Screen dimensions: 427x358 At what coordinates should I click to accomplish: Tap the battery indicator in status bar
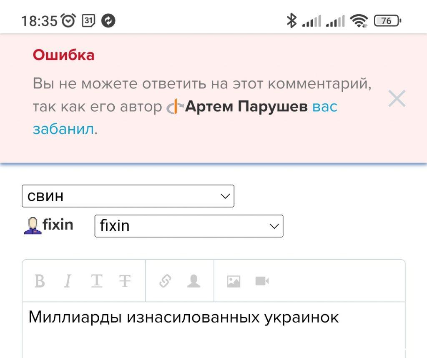point(387,21)
